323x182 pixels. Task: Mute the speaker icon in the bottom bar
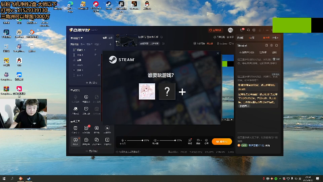tap(155, 140)
